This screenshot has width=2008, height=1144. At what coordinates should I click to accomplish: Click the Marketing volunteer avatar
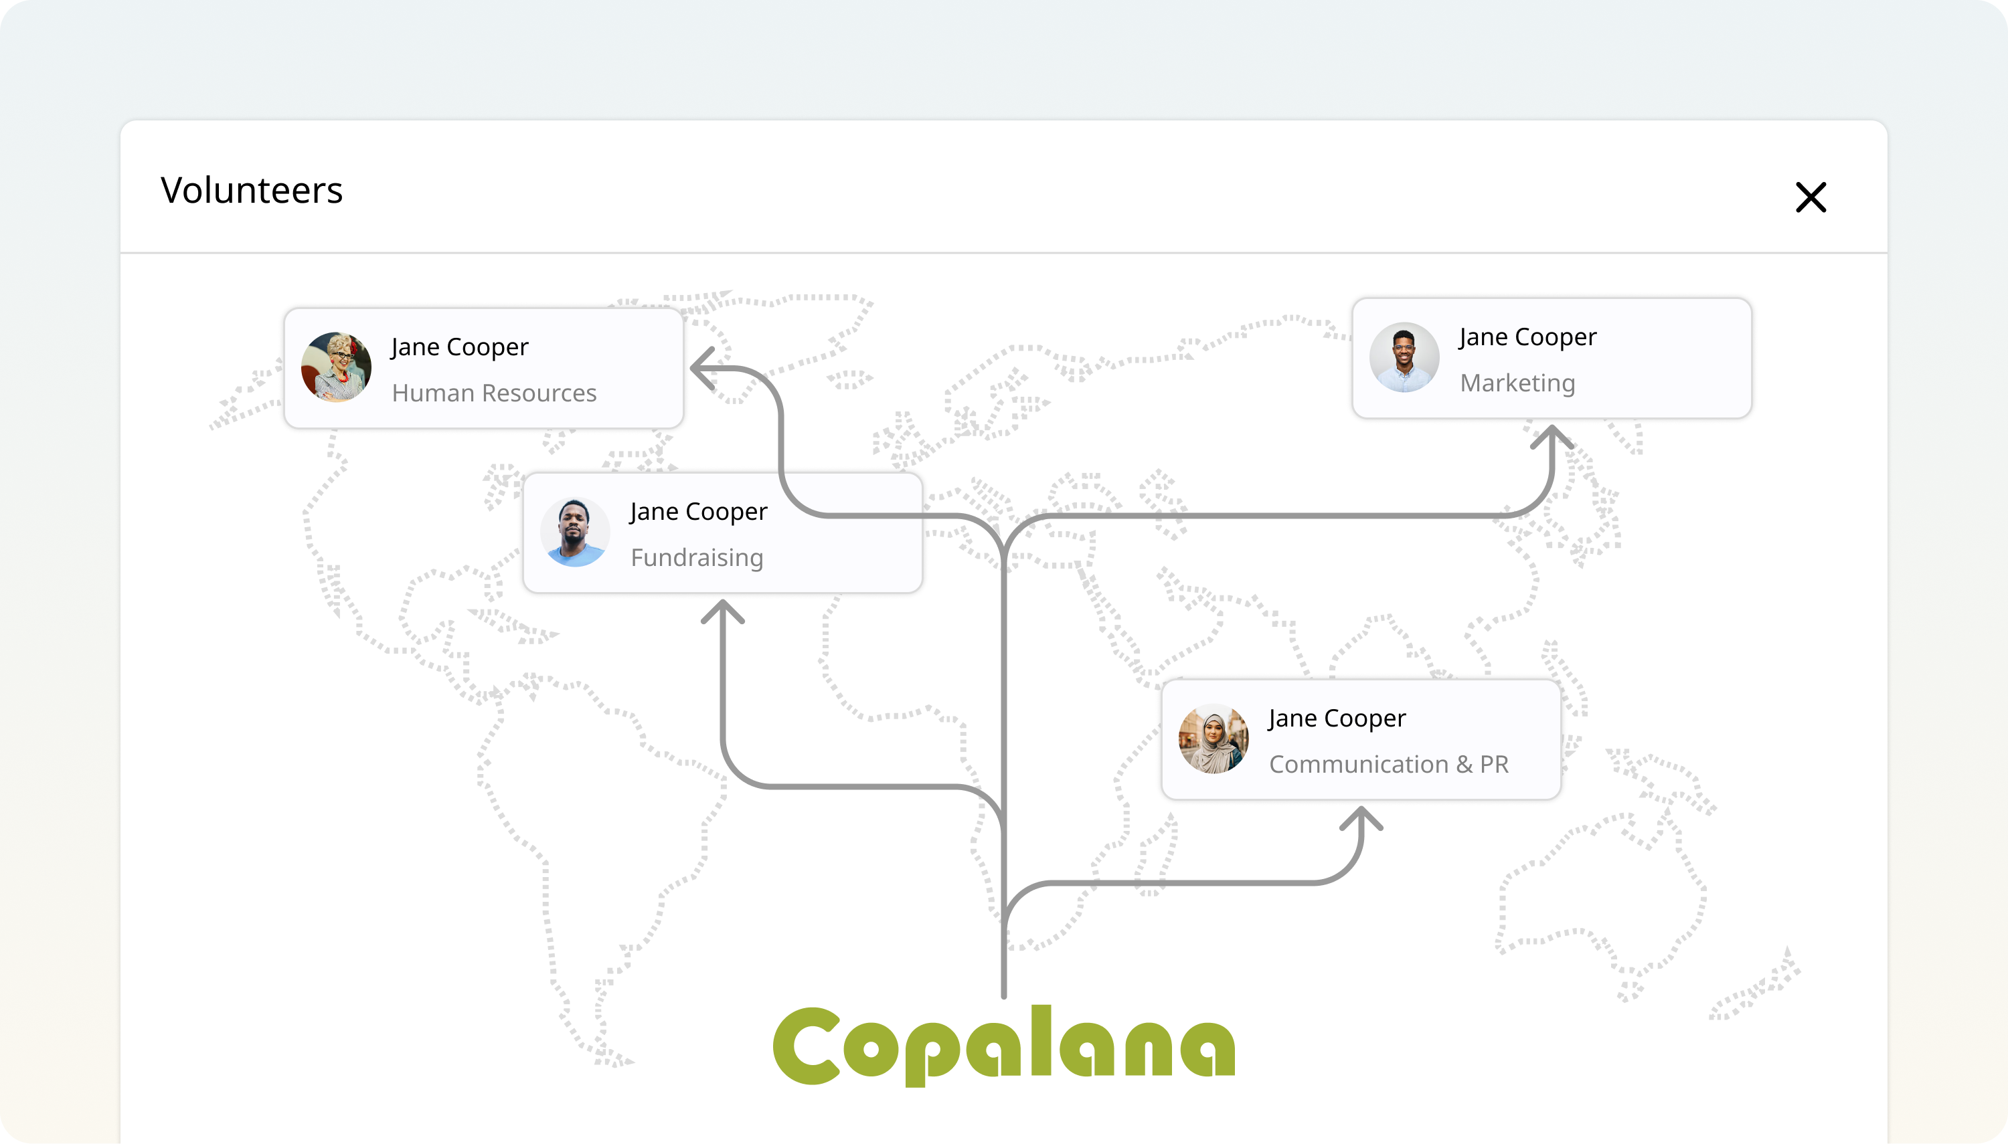pyautogui.click(x=1404, y=357)
